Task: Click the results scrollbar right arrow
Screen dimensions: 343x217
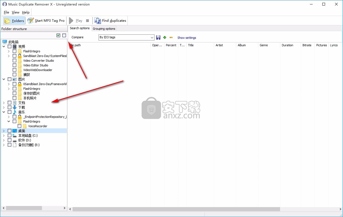Action: click(340, 209)
